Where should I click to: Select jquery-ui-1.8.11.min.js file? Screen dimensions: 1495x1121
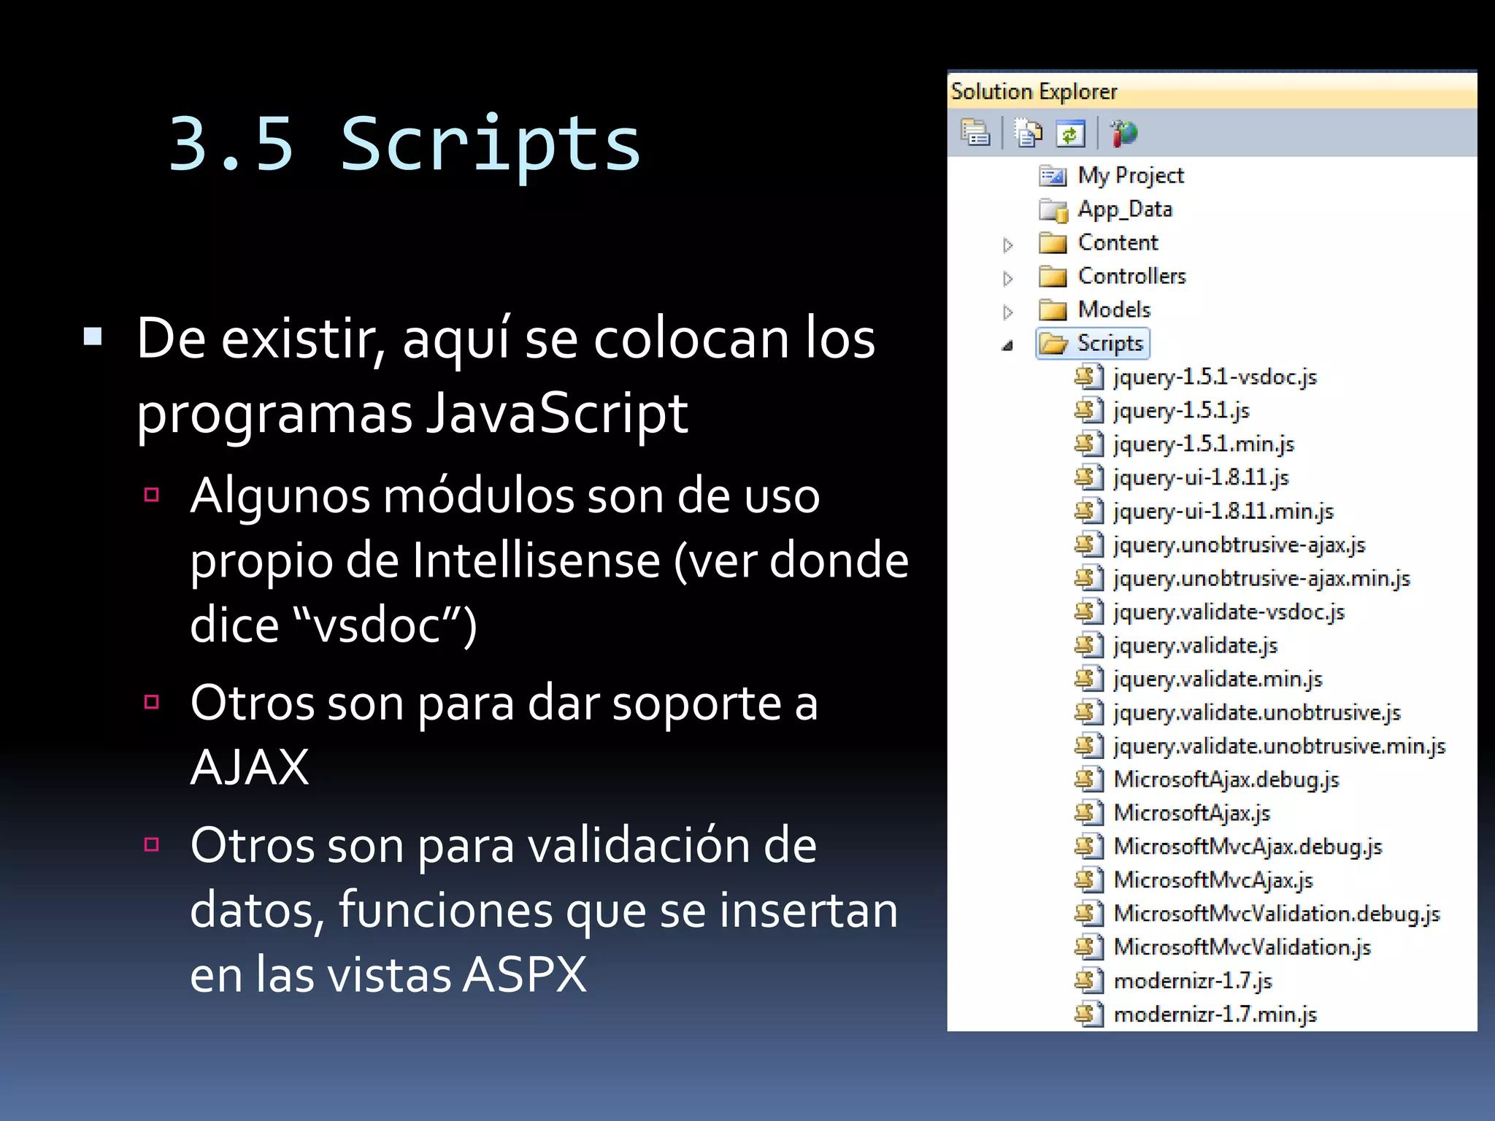pyautogui.click(x=1223, y=512)
